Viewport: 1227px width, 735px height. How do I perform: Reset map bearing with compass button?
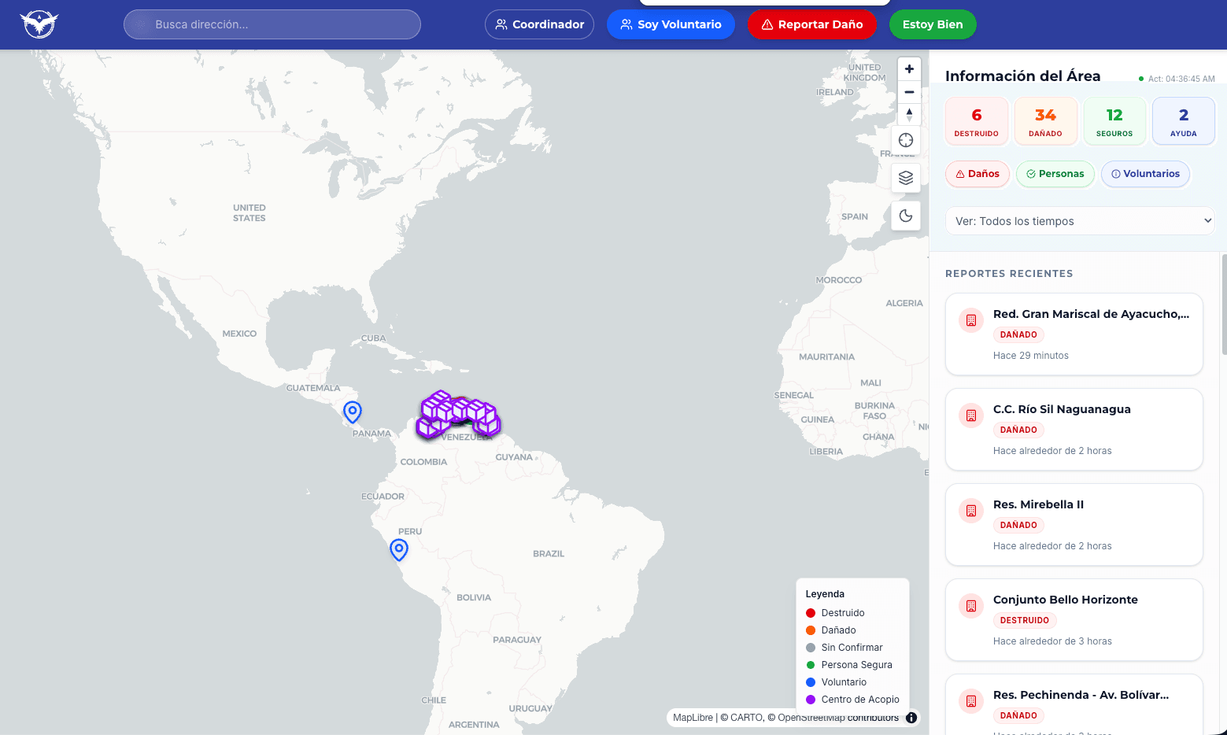909,115
